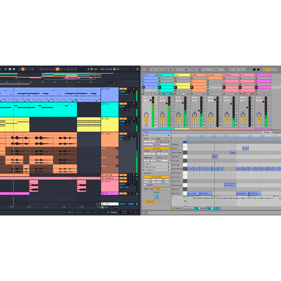Open the Groove None dropdown
The width and height of the screenshot is (281, 281).
(x=163, y=161)
